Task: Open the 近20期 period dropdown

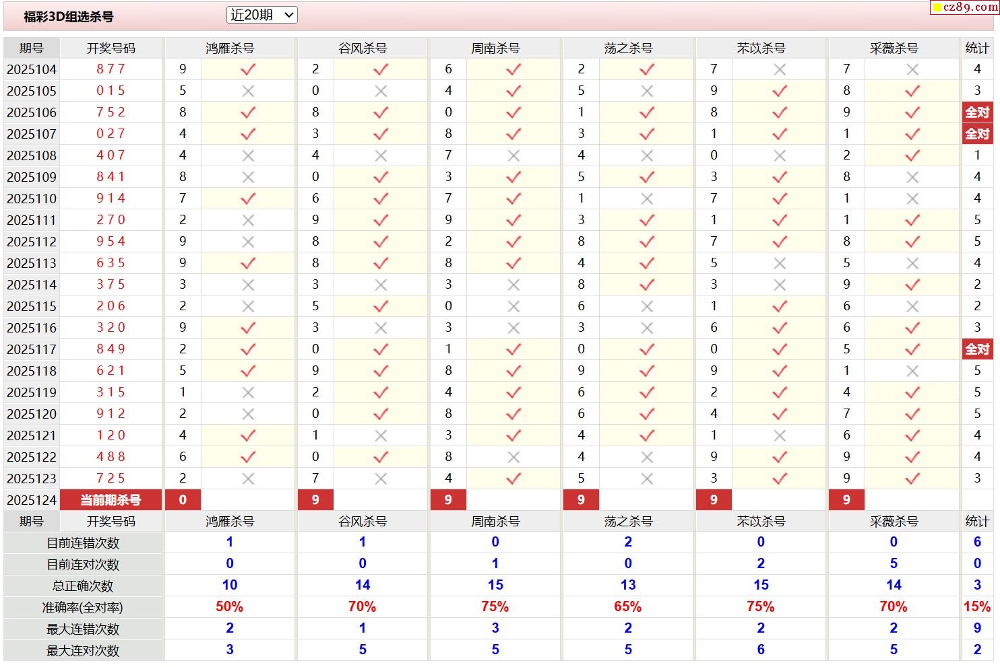Action: pos(262,15)
